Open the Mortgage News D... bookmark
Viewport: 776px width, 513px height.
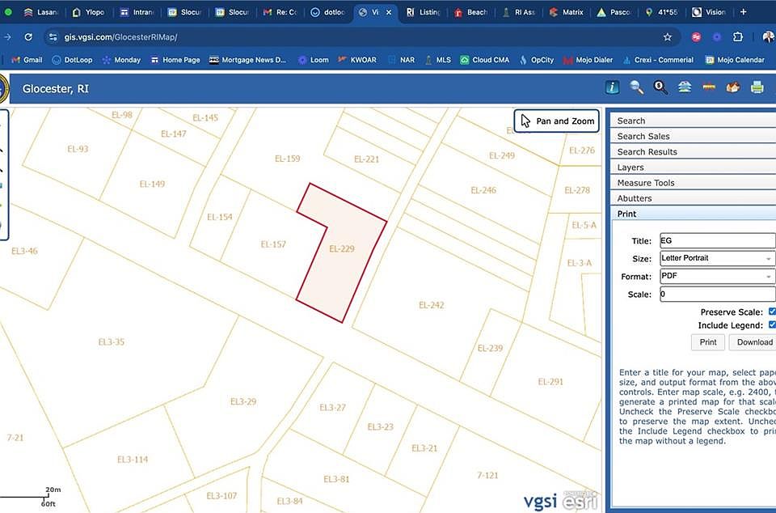247,60
